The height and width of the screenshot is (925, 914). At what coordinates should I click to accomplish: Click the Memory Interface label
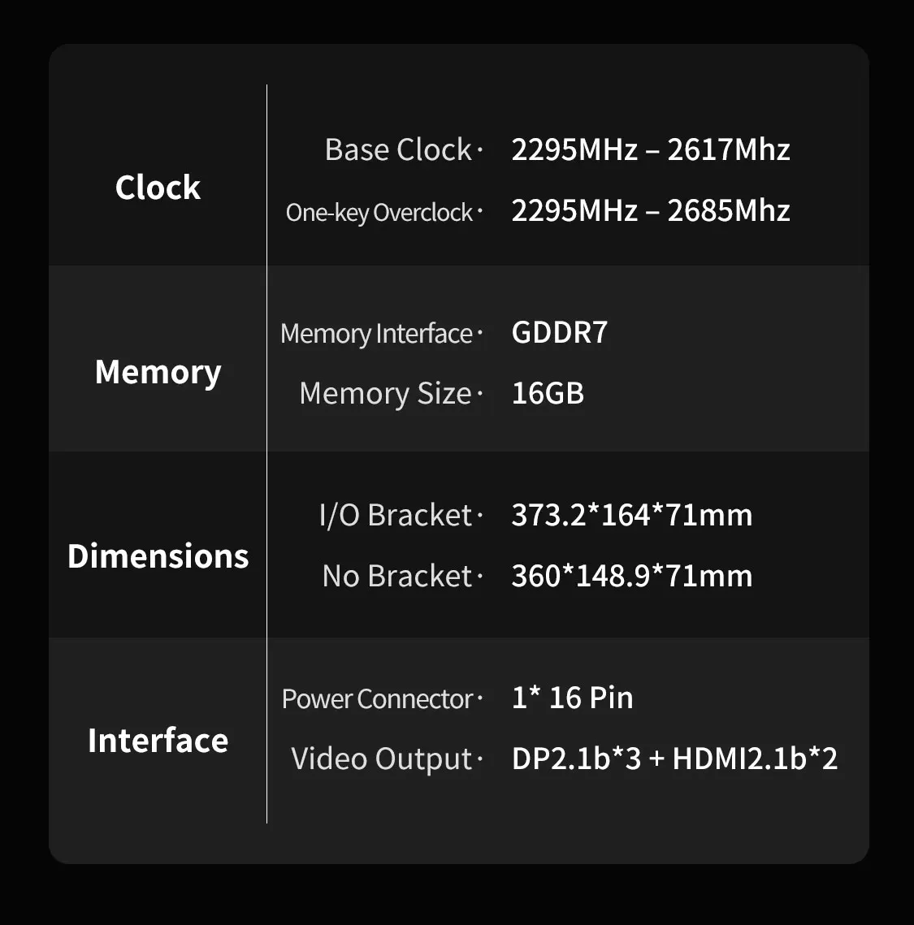pos(376,334)
